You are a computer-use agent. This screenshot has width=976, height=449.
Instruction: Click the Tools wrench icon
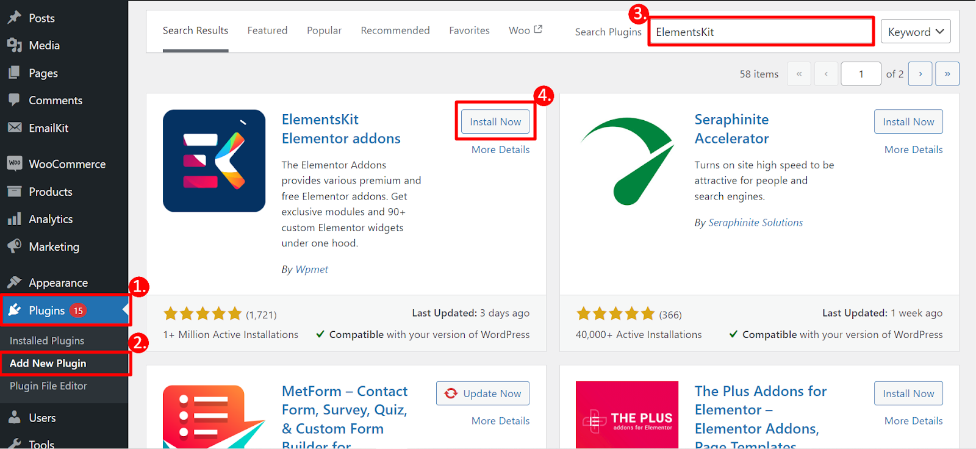[x=15, y=444]
